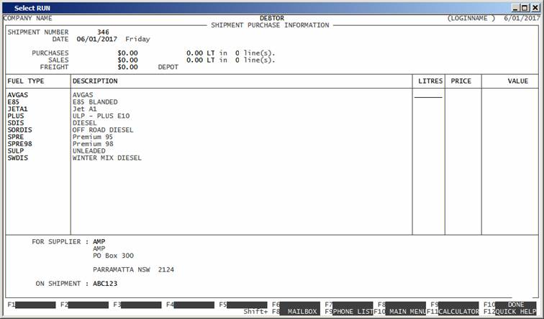Select the SPRE fuel type
This screenshot has height=319, width=544.
click(x=16, y=137)
